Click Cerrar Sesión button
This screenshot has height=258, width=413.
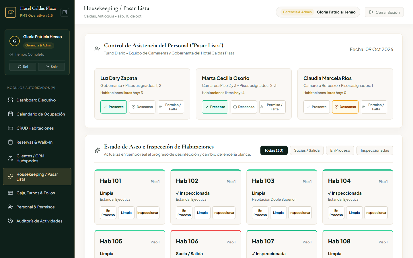click(384, 12)
